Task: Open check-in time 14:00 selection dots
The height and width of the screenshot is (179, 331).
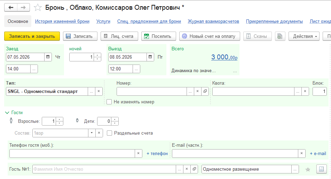Action: click(34, 69)
